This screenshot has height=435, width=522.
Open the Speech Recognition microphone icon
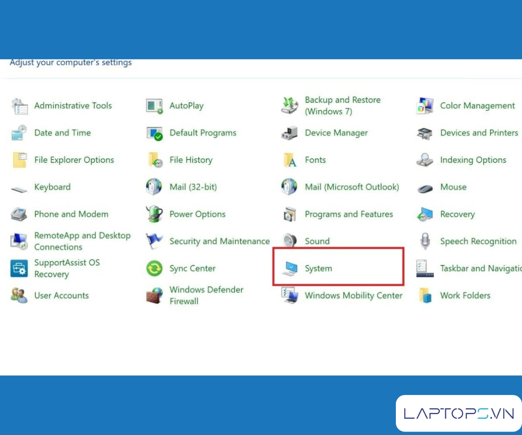[425, 241]
